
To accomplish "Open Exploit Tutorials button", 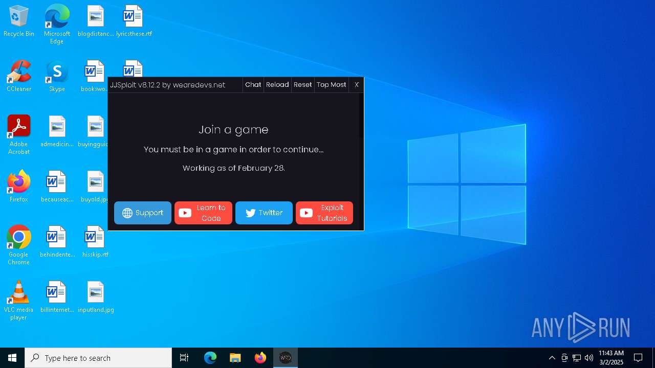I will pyautogui.click(x=324, y=213).
